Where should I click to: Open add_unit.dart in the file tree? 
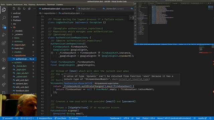point(22,80)
